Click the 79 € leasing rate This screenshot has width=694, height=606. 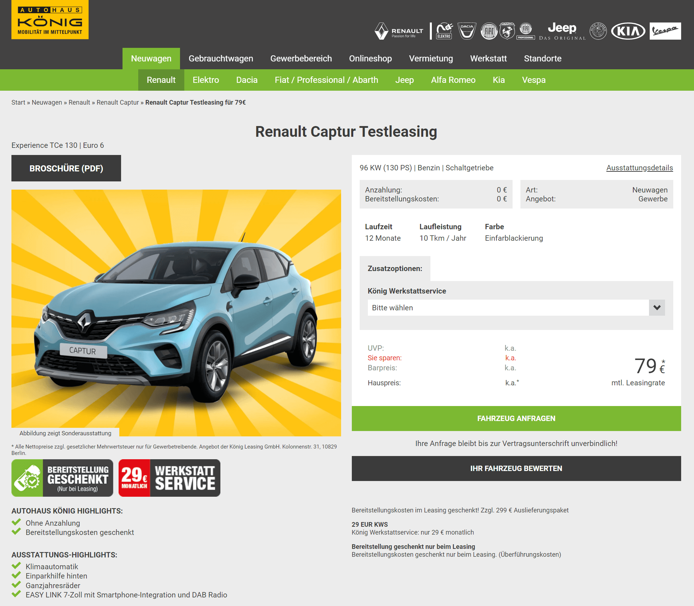click(x=649, y=366)
